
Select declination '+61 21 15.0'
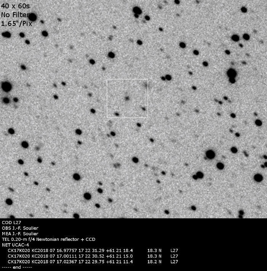119,256
